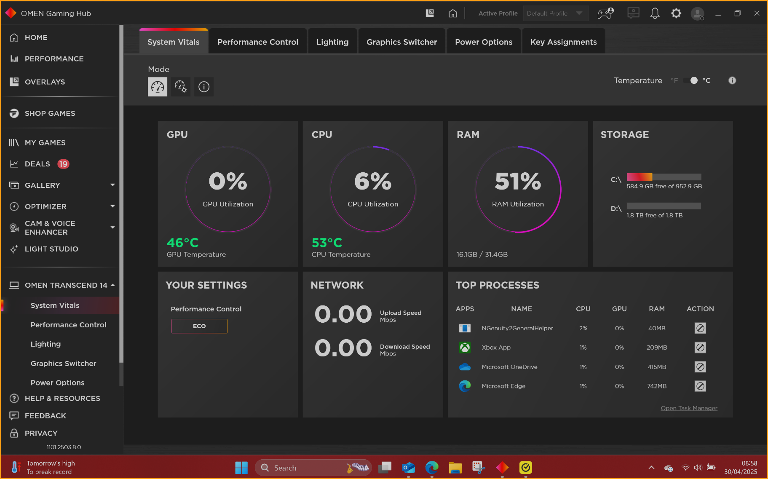Screen dimensions: 768x479
Task: Open settings gear in title bar
Action: tap(676, 13)
